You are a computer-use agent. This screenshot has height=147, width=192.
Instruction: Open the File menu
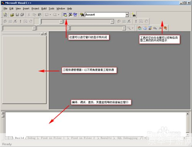tap(5, 8)
